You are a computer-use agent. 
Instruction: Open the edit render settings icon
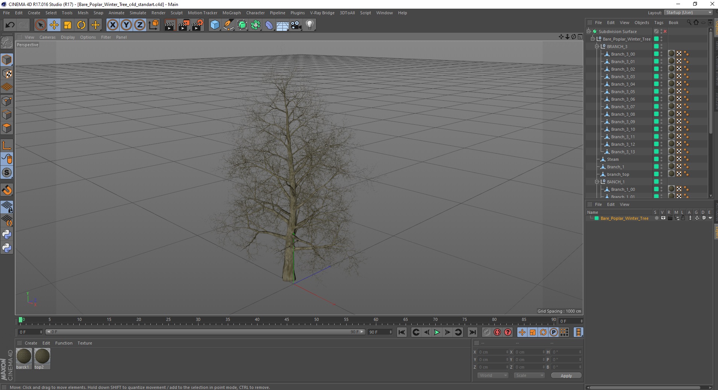[x=198, y=25]
